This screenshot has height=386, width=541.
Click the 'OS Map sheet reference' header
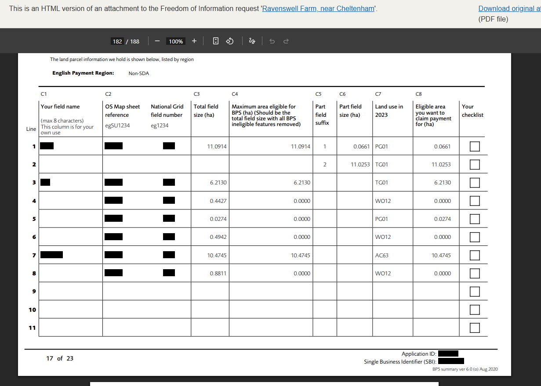pyautogui.click(x=123, y=111)
